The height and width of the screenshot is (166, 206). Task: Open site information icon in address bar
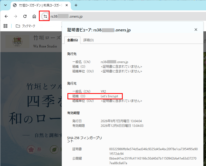tap(45, 16)
